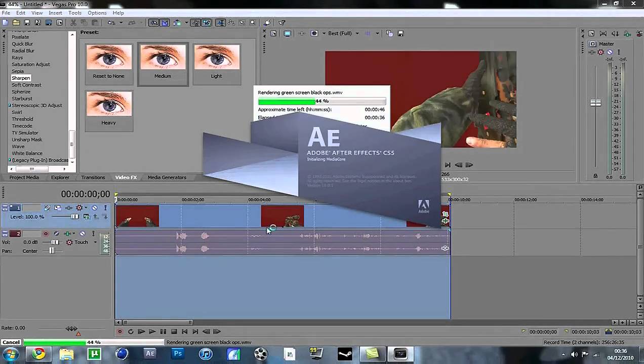The image size is (644, 364).
Task: Toggle the Automatic Crossfades toolbar icon
Action: (165, 23)
